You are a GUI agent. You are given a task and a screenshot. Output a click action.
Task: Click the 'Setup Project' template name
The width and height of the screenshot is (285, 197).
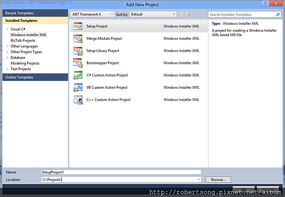pyautogui.click(x=97, y=26)
